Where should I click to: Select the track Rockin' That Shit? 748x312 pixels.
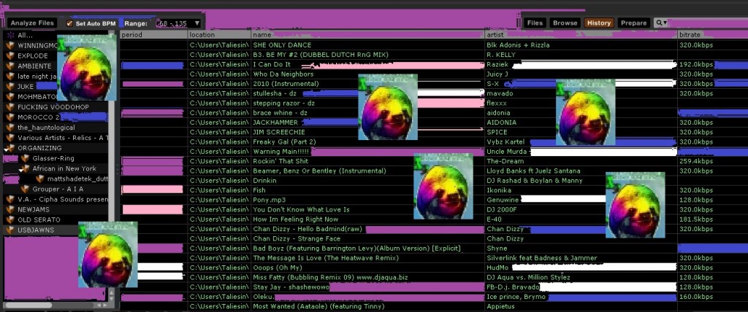tap(280, 161)
